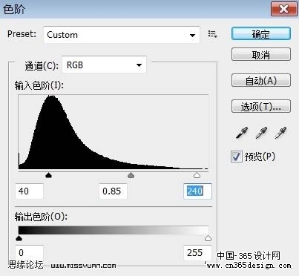Open the preset options menu icon
The image size is (299, 276).
click(212, 34)
